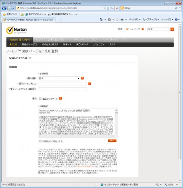The image size is (183, 188).
Task: Click the RSS feeds icon in command bar
Action: coord(109,19)
